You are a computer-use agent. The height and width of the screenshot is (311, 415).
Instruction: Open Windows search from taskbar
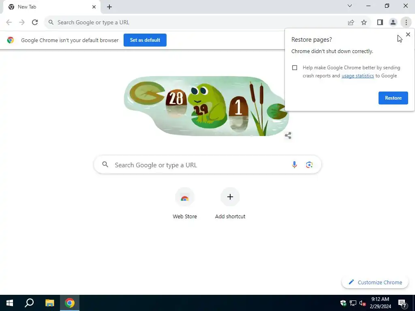pyautogui.click(x=29, y=303)
